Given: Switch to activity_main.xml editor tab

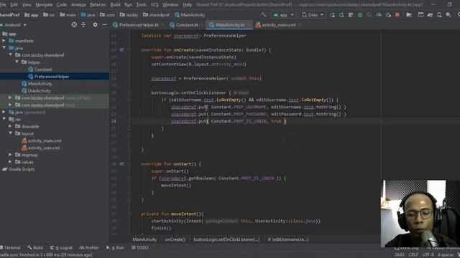Looking at the screenshot, I should click(x=278, y=25).
